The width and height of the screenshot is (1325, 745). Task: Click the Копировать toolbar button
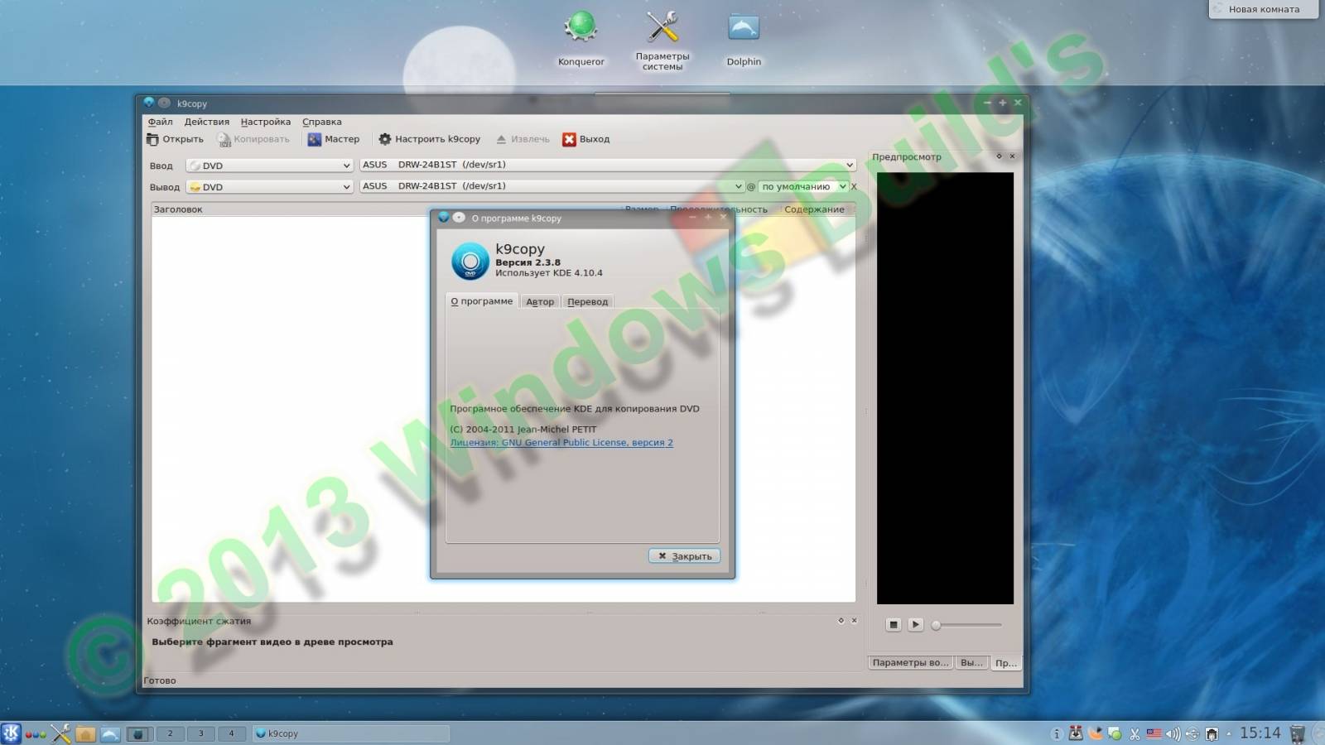(253, 139)
